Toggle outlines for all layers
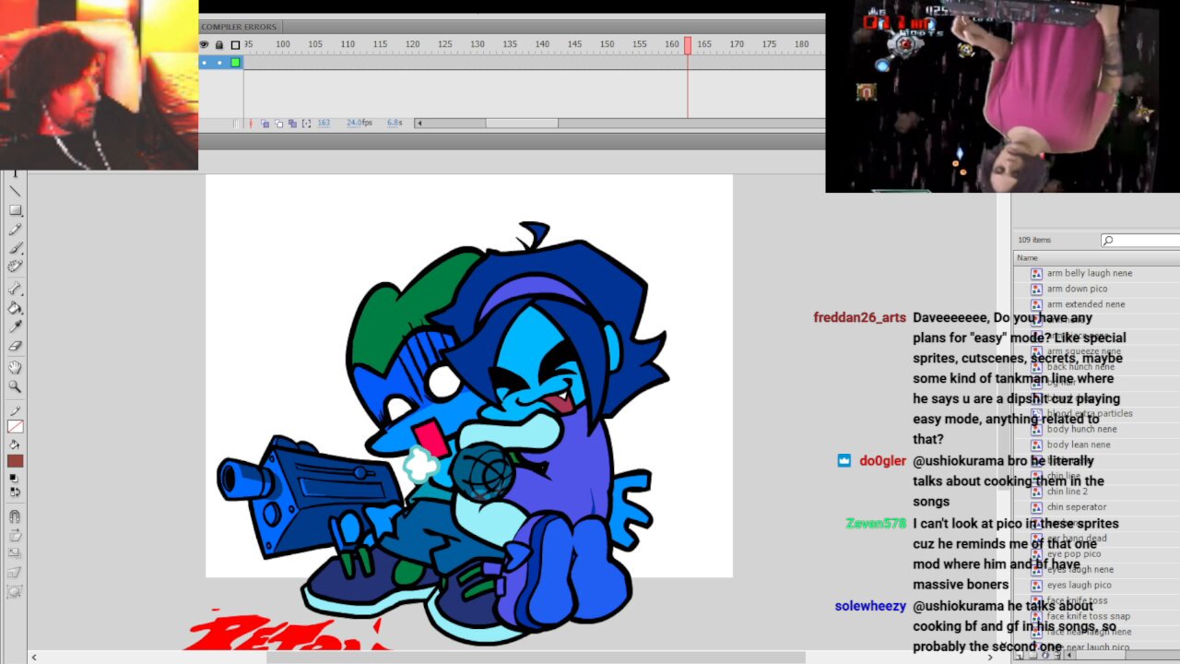 pos(235,44)
